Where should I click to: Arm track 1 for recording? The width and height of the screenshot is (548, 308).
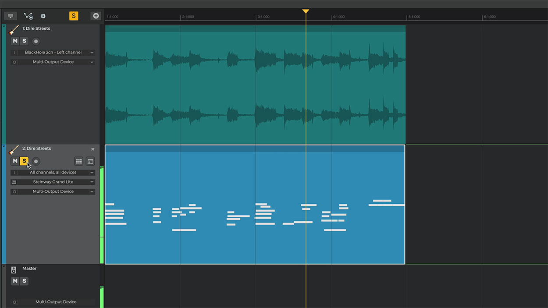click(36, 41)
